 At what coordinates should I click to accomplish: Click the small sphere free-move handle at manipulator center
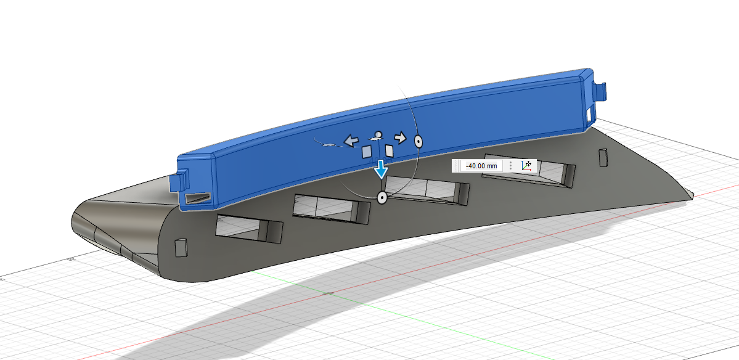(x=377, y=135)
